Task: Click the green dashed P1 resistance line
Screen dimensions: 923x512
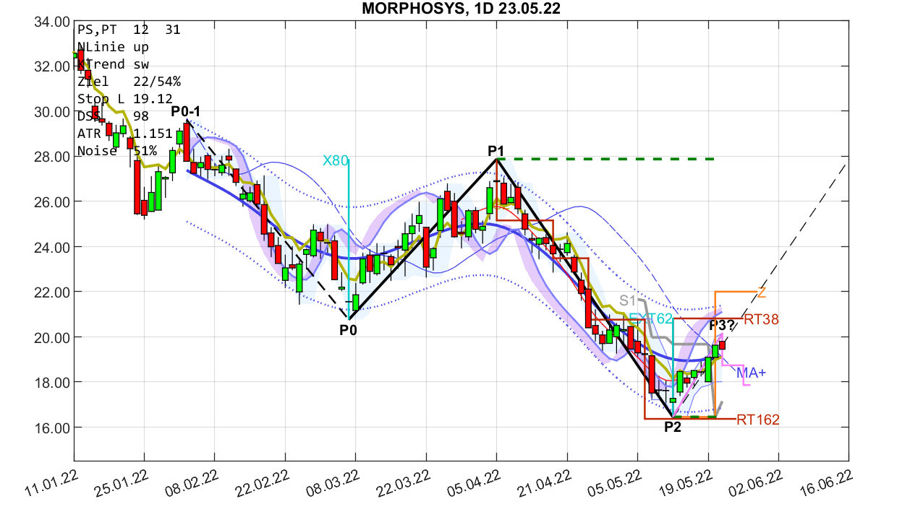Action: point(606,158)
